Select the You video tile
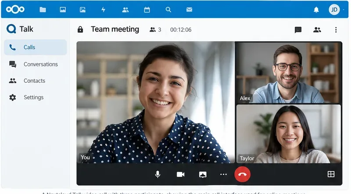Image resolution: width=351 pixels, height=194 pixels. 156,102
